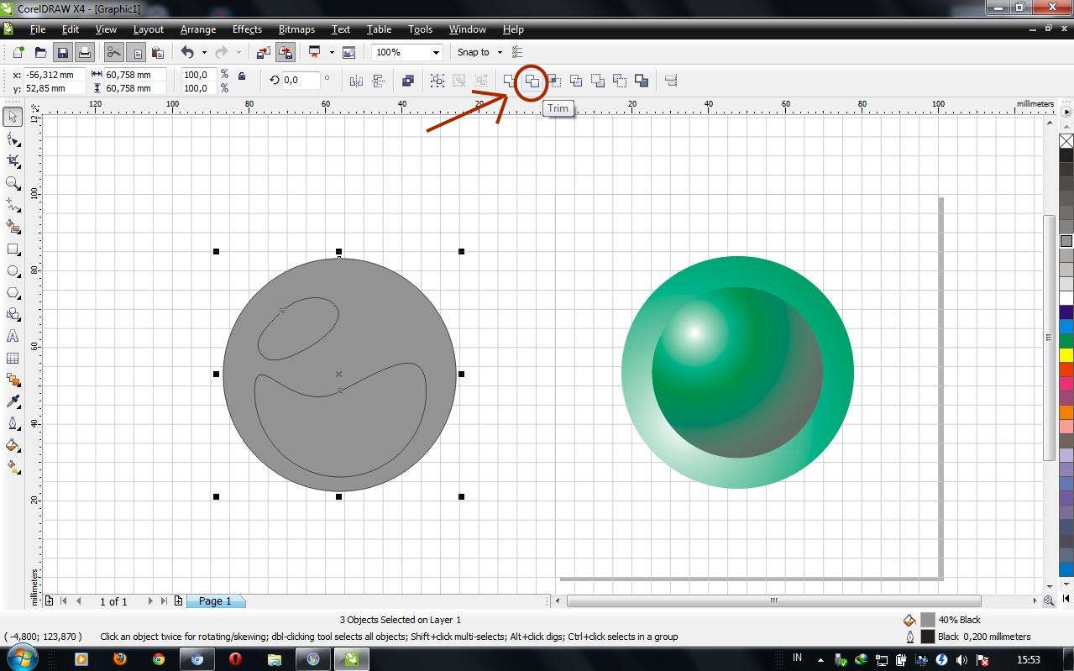Expand the Undo history dropdown arrow

204,52
